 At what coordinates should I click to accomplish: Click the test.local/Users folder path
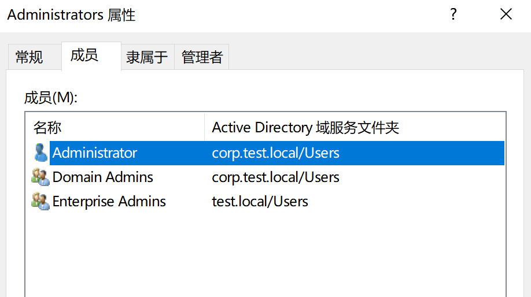point(260,201)
